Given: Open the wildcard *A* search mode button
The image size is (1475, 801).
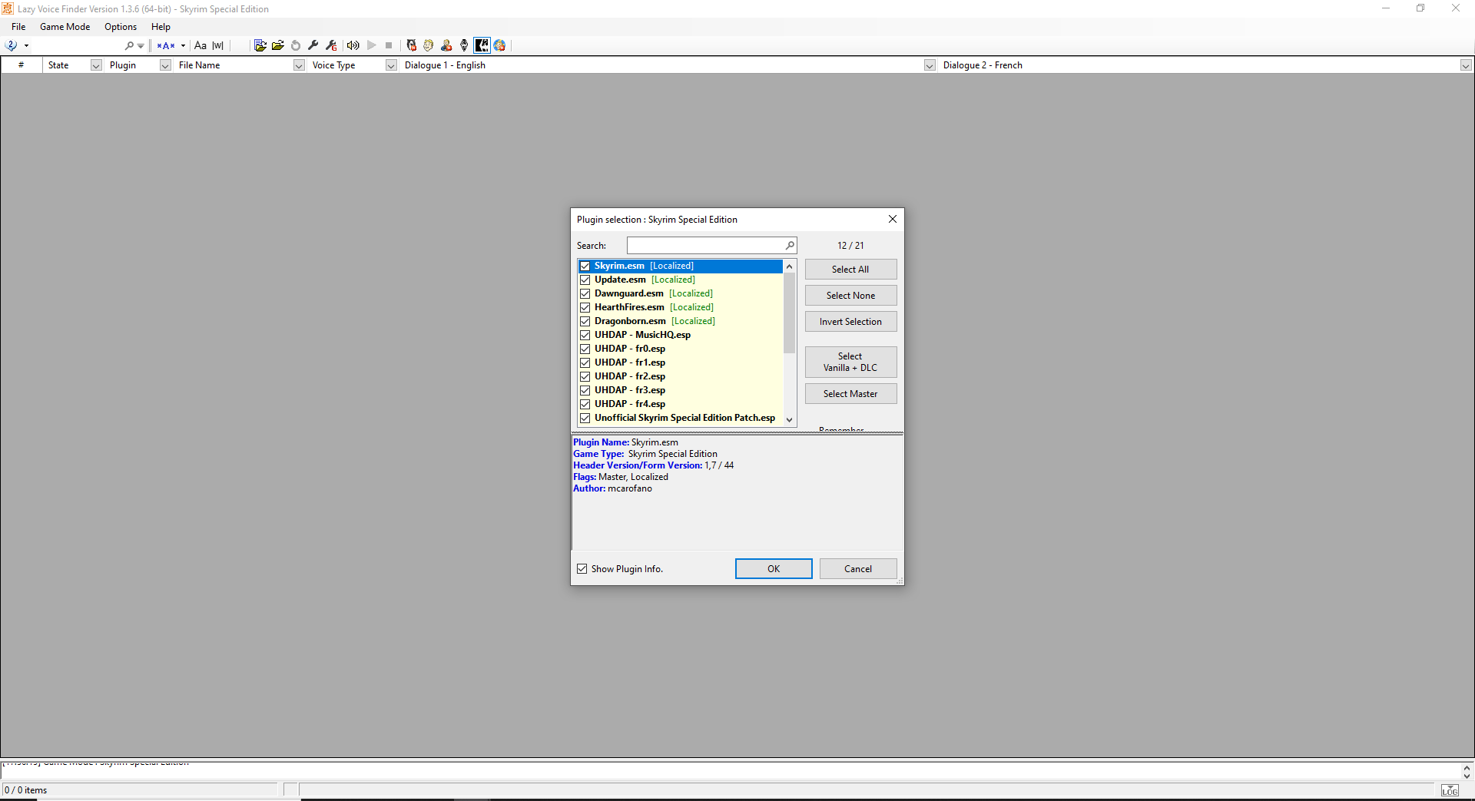Looking at the screenshot, I should pyautogui.click(x=166, y=45).
